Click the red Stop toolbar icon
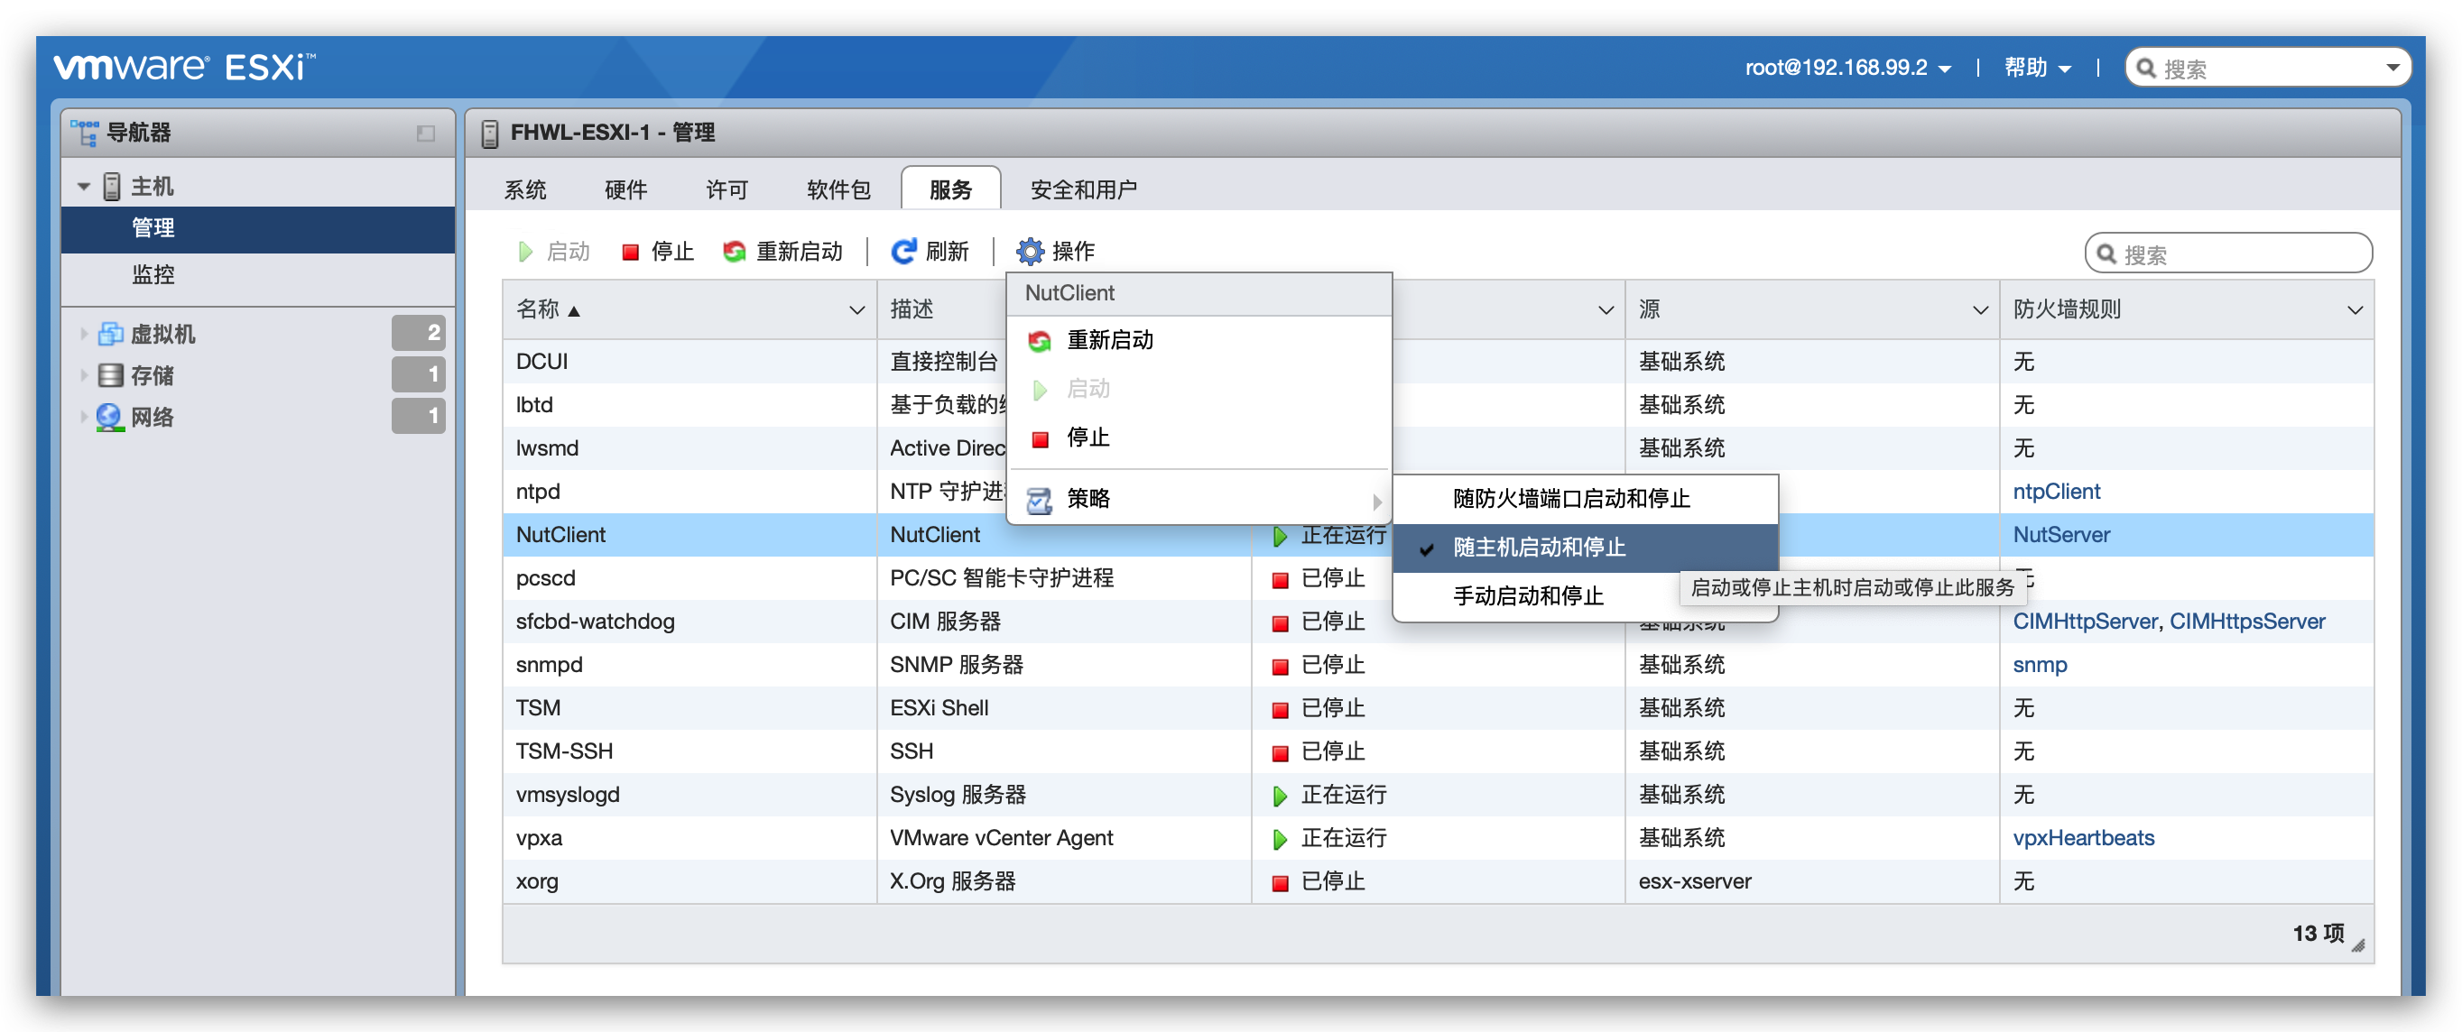The width and height of the screenshot is (2462, 1032). click(x=631, y=253)
